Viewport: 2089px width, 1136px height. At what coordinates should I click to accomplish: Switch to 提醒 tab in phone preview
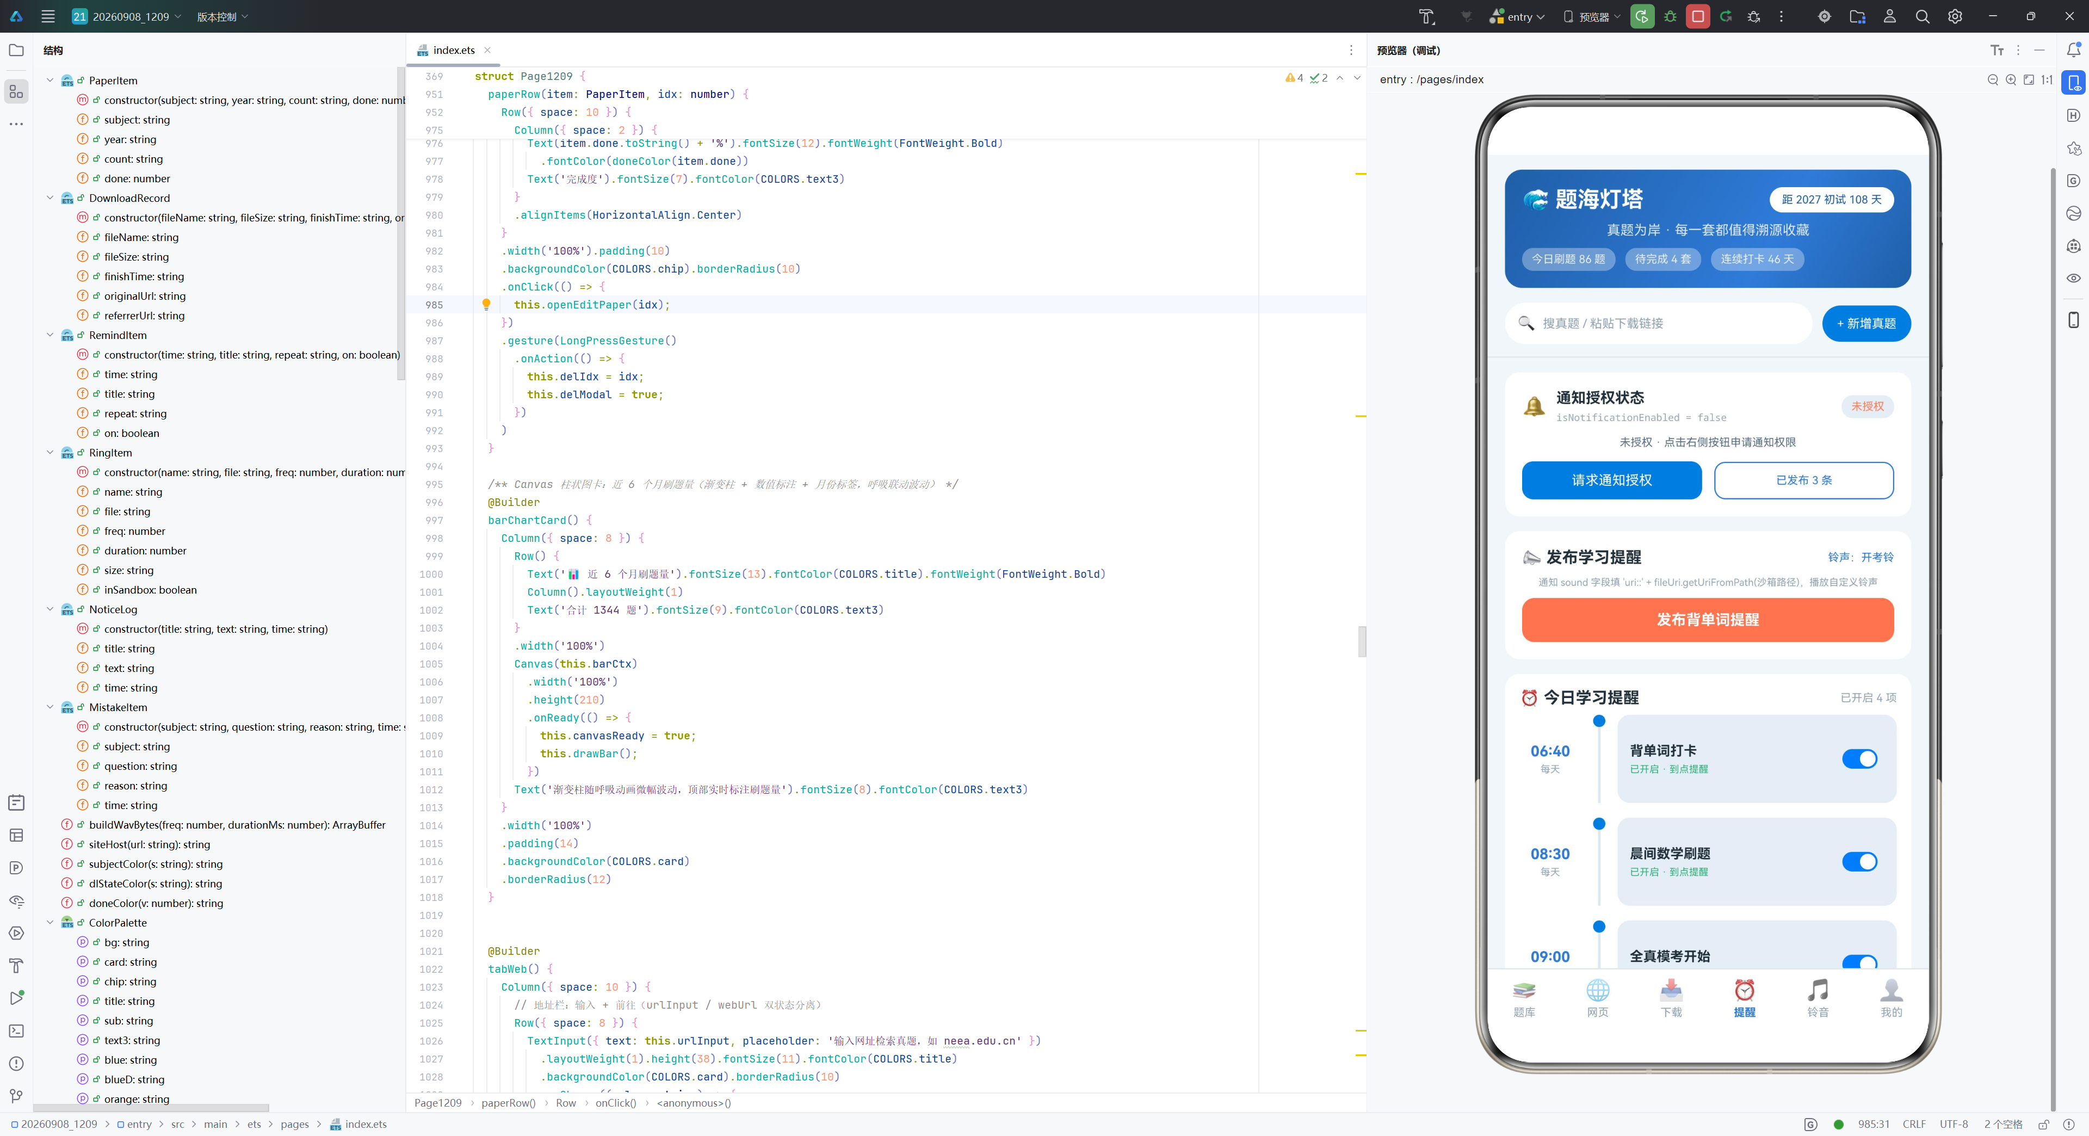click(x=1744, y=997)
